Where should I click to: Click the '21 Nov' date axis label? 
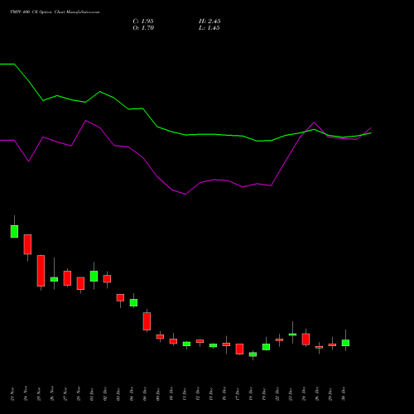[x=12, y=394]
